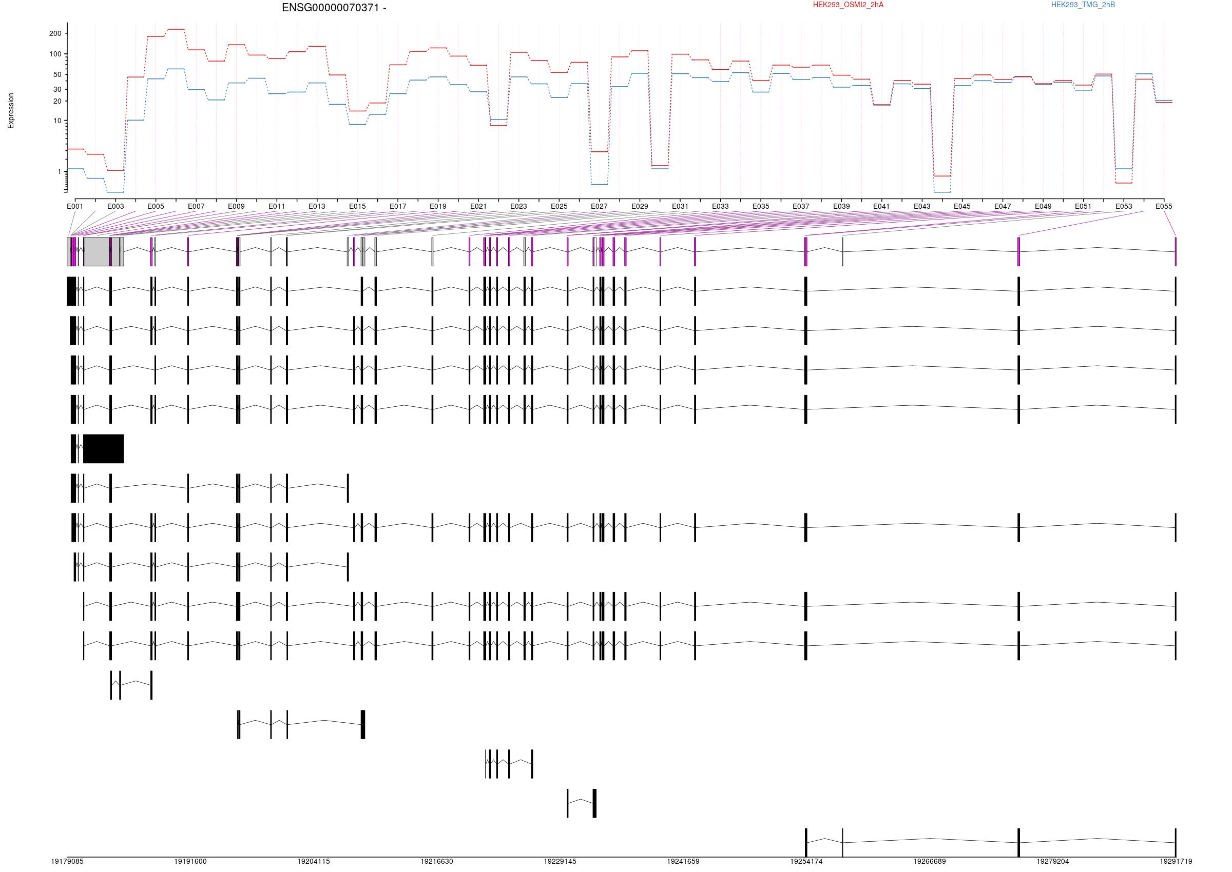Click exon label E053

pos(1124,206)
